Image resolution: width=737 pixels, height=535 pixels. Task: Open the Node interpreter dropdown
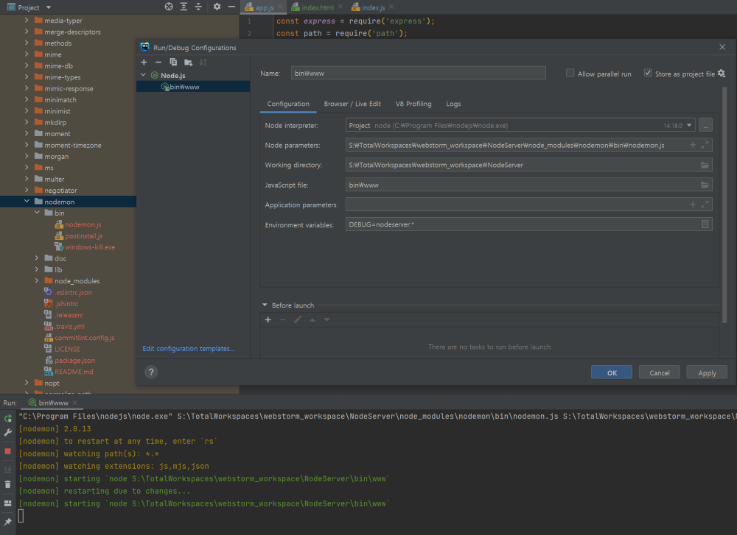689,125
